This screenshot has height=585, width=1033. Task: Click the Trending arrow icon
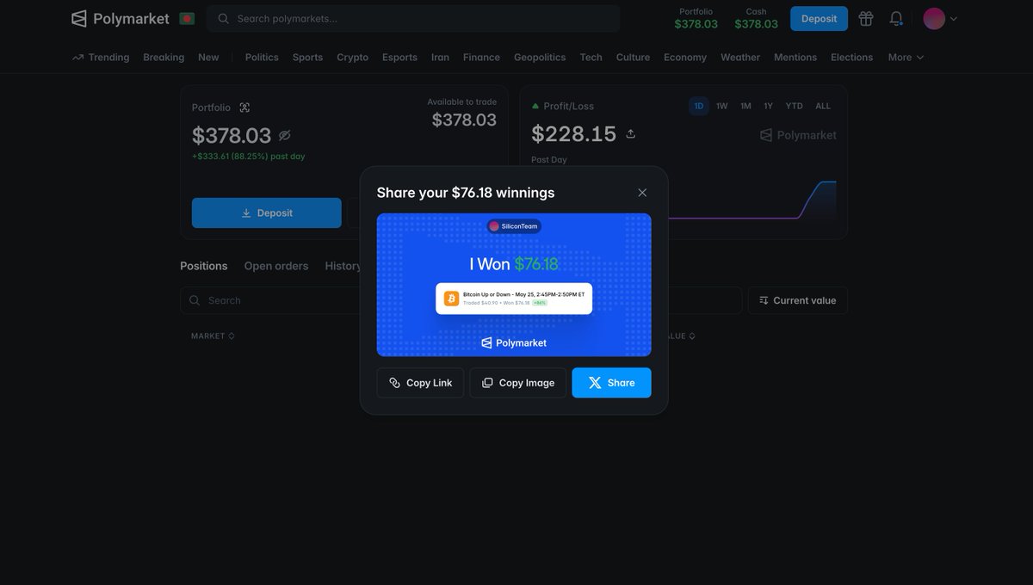click(78, 58)
